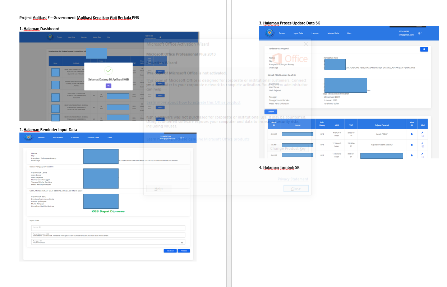
Task: Open the user account dropdown on the Reminder Input Data page
Action: (x=182, y=138)
